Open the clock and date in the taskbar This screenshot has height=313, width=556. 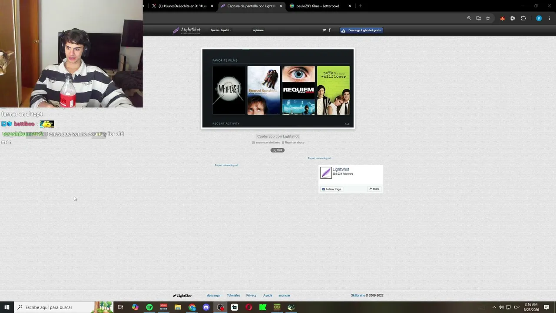coord(531,307)
